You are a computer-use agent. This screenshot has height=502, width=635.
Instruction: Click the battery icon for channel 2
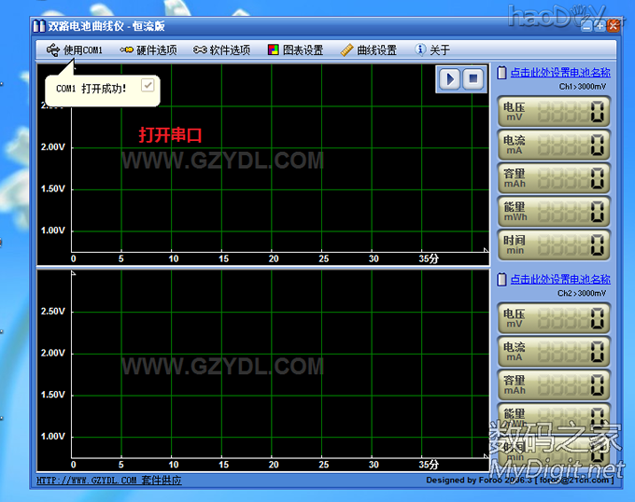501,279
